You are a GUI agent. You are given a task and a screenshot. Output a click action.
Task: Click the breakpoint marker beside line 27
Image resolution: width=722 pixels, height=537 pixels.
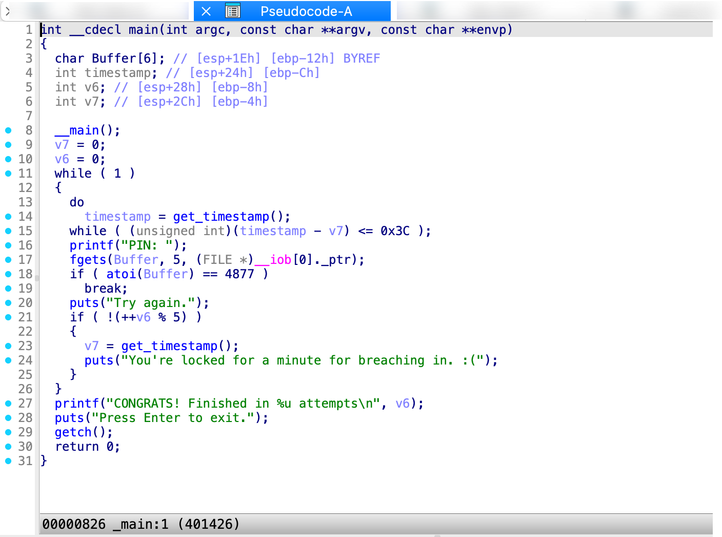tap(8, 403)
